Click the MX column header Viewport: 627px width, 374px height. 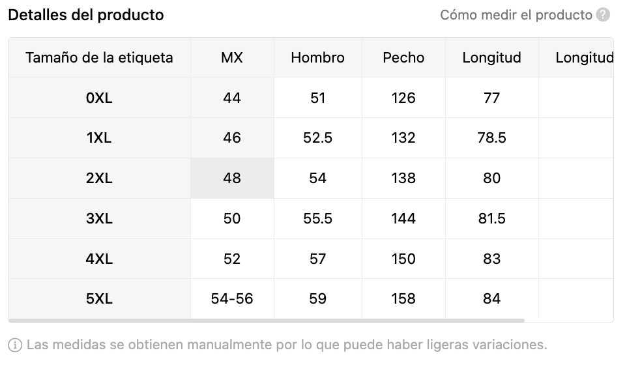pos(232,57)
